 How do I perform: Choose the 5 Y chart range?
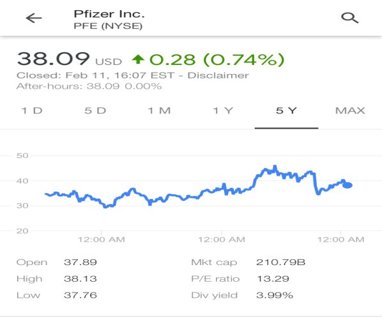click(x=286, y=111)
